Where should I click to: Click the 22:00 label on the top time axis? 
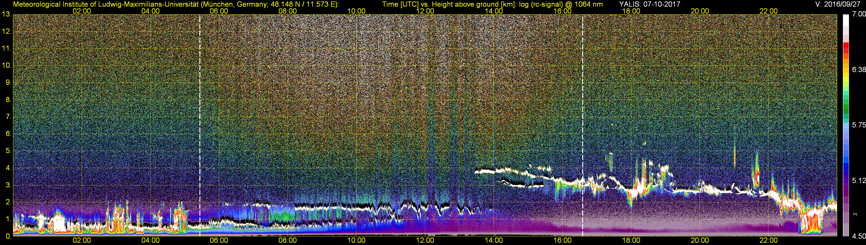(768, 11)
